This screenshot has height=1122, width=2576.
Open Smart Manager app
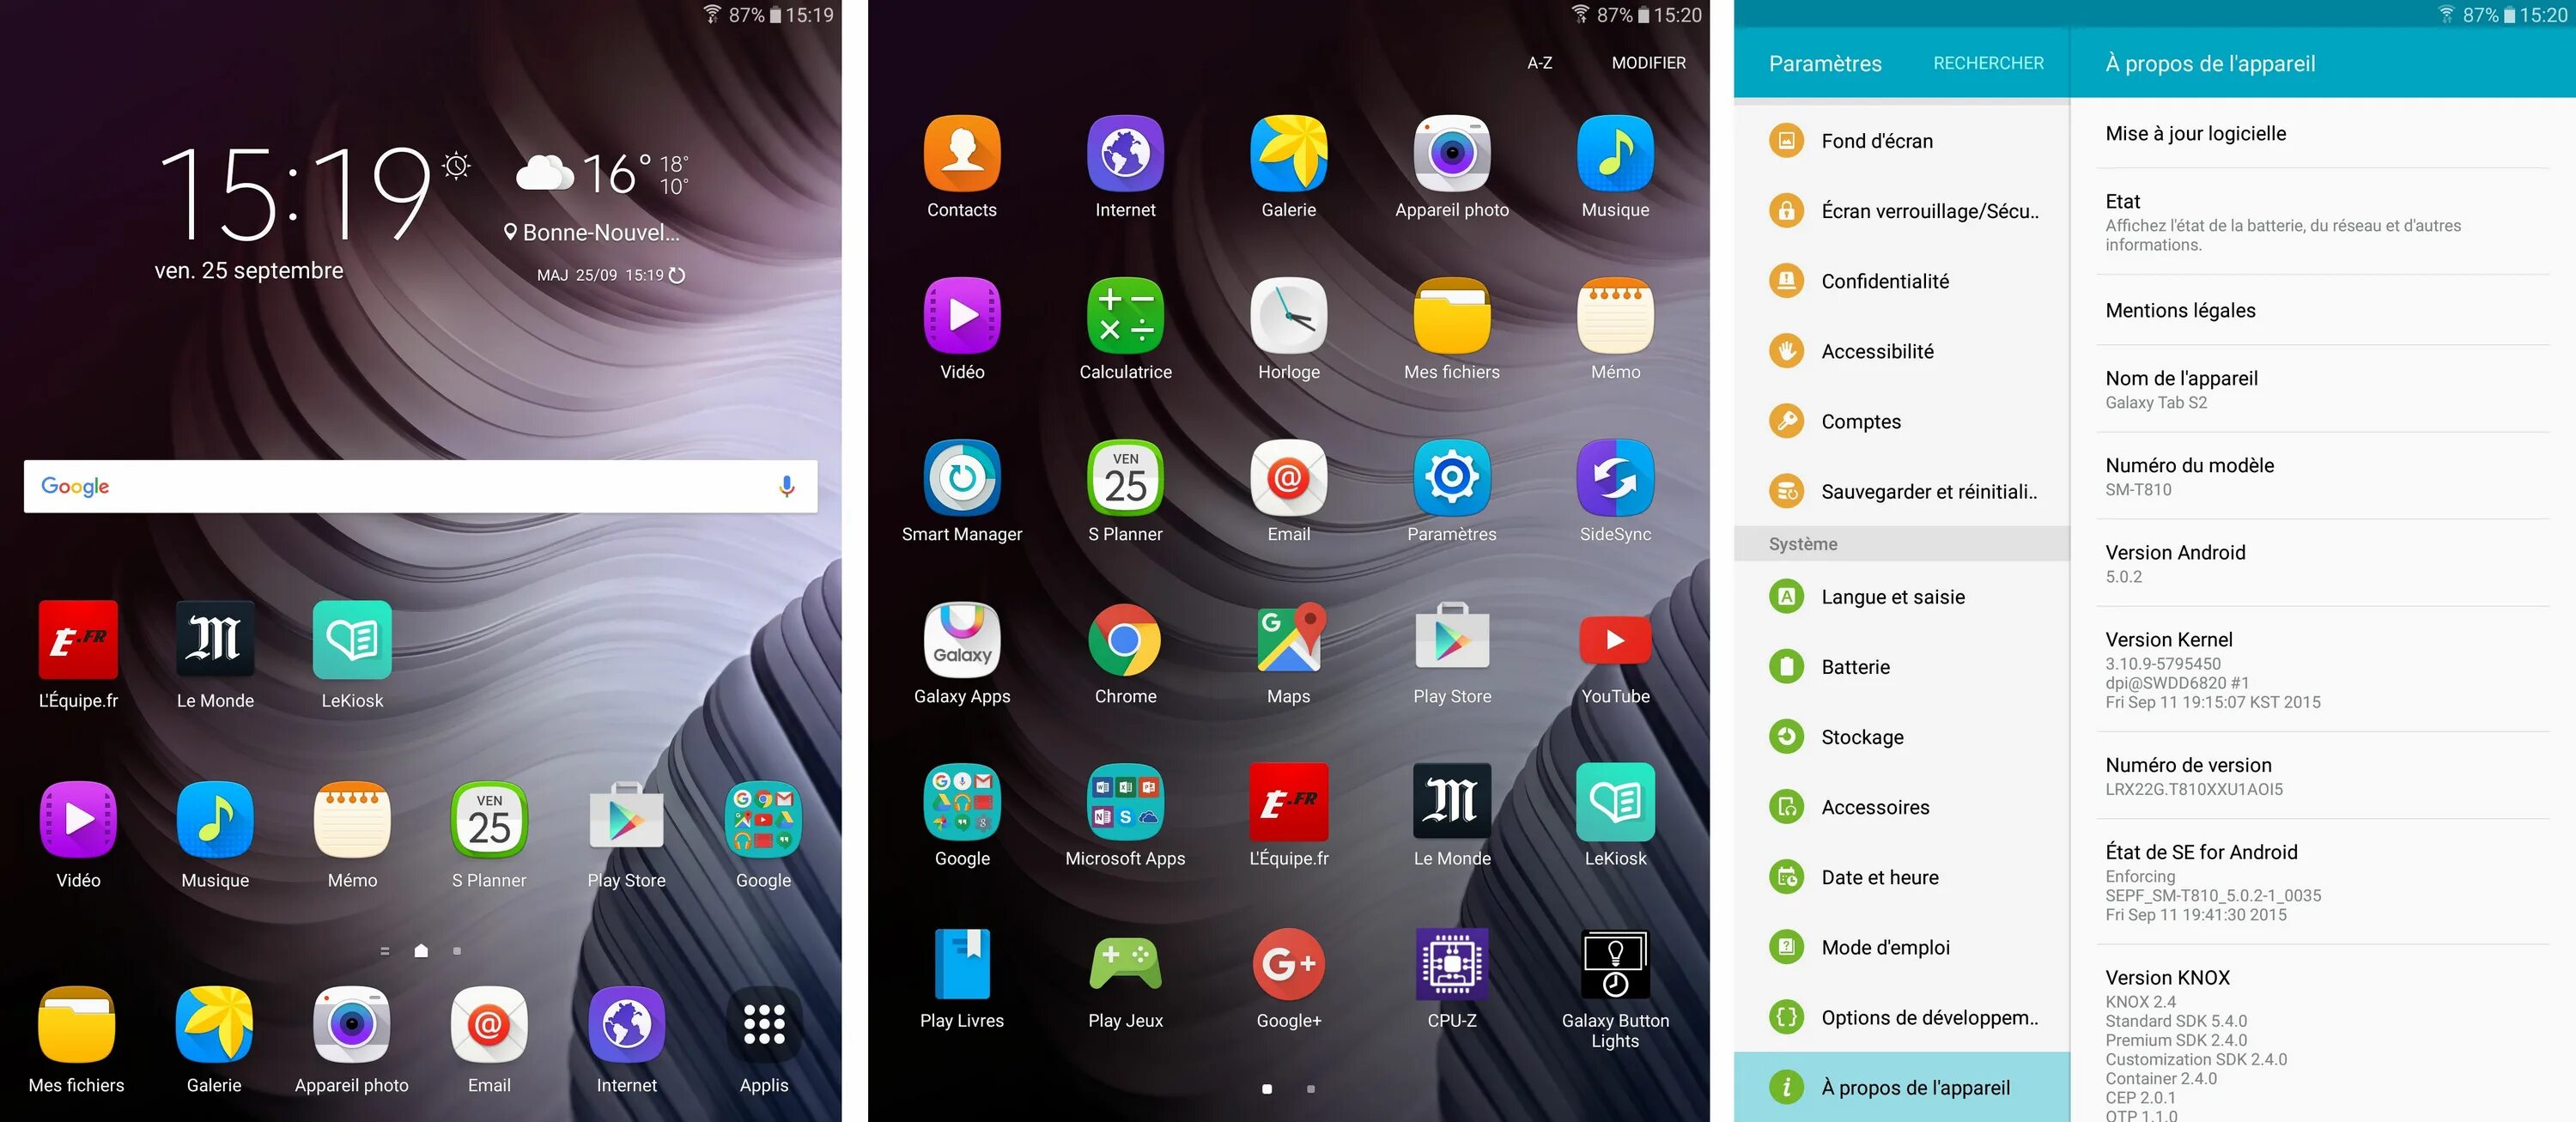coord(961,486)
